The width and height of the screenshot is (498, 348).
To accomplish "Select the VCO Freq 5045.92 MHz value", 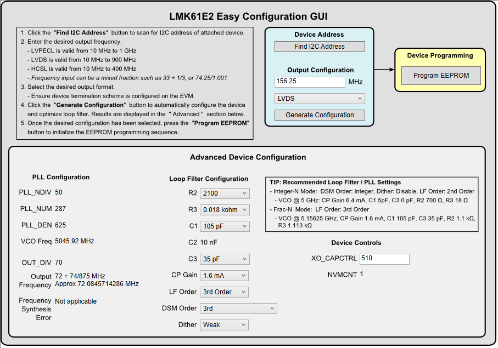I will coord(74,241).
